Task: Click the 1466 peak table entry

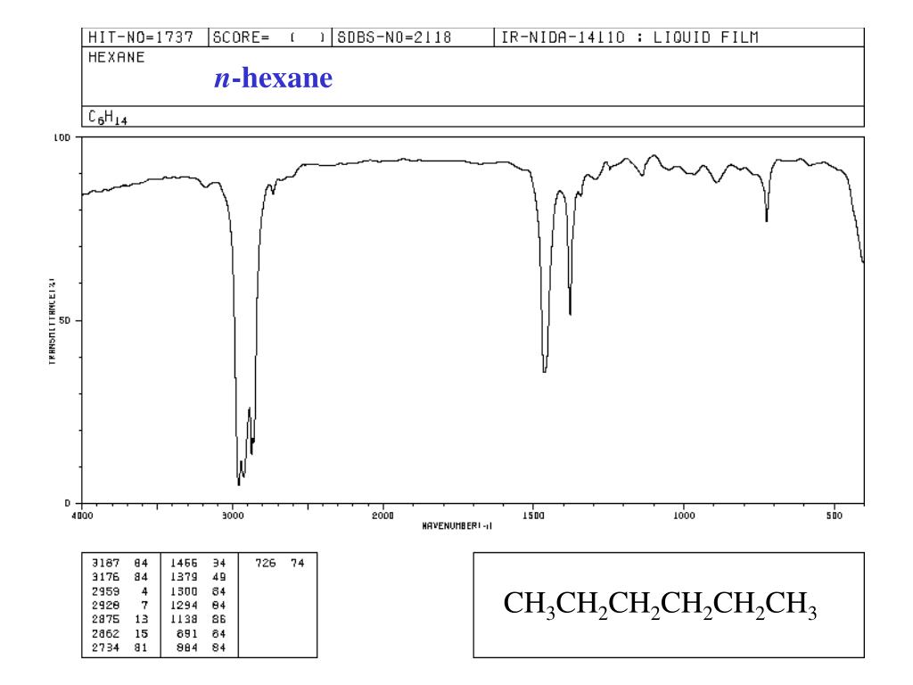Action: 184,564
